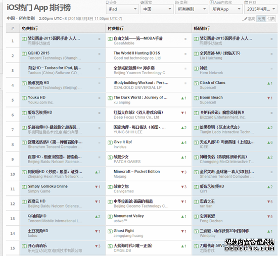Image resolution: width=280 pixels, height=256 pixels.
Task: Click the # rank column header
Action: [x=13, y=29]
